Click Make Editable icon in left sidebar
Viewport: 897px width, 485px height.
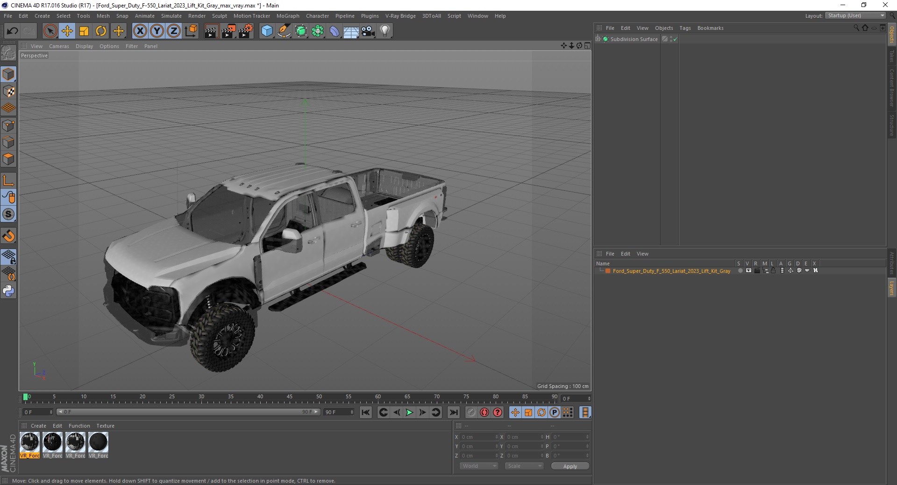[8, 53]
